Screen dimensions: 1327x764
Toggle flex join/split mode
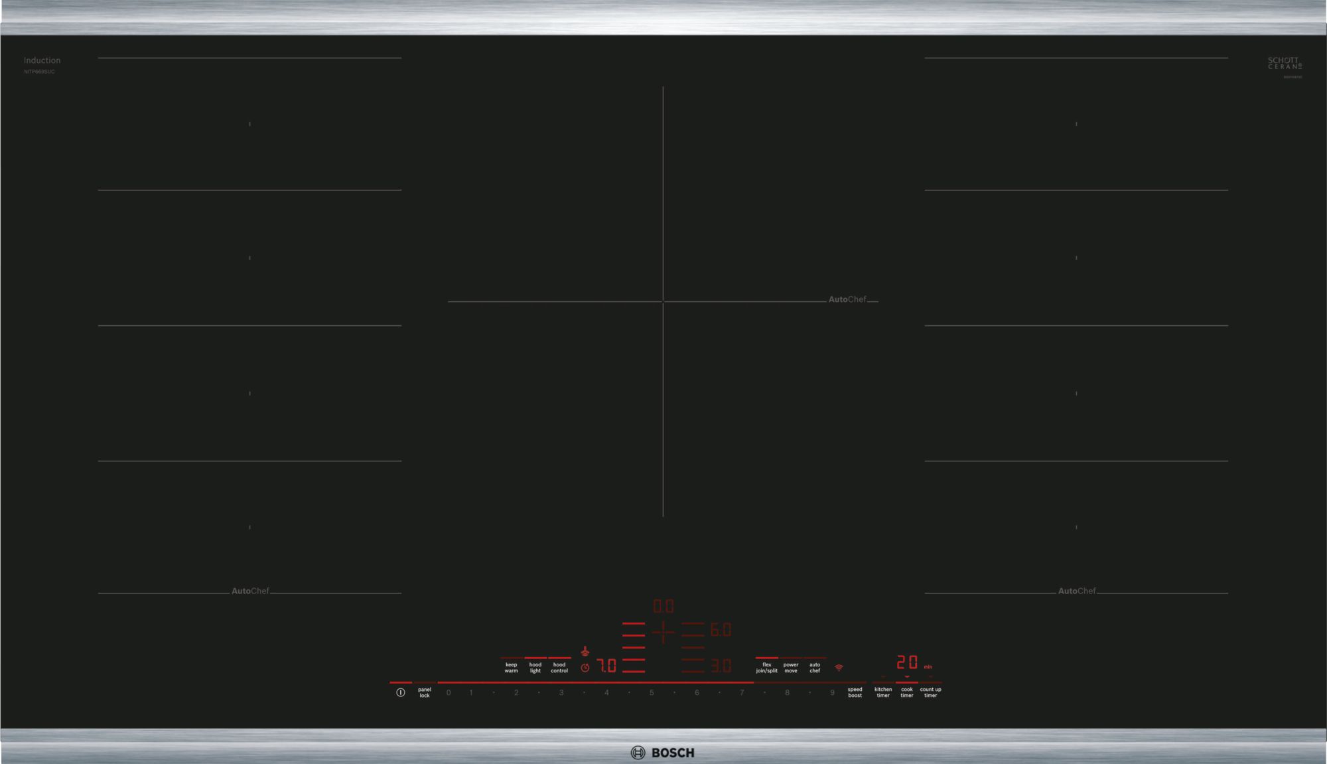pos(766,667)
